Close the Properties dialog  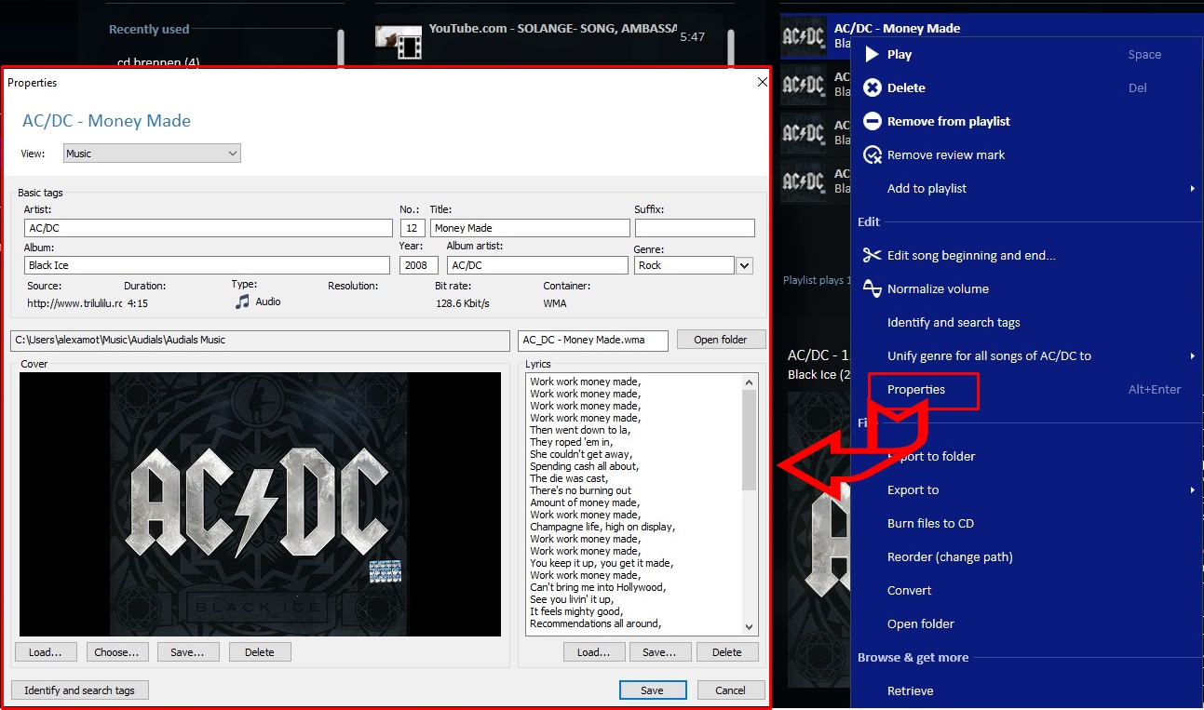click(762, 82)
